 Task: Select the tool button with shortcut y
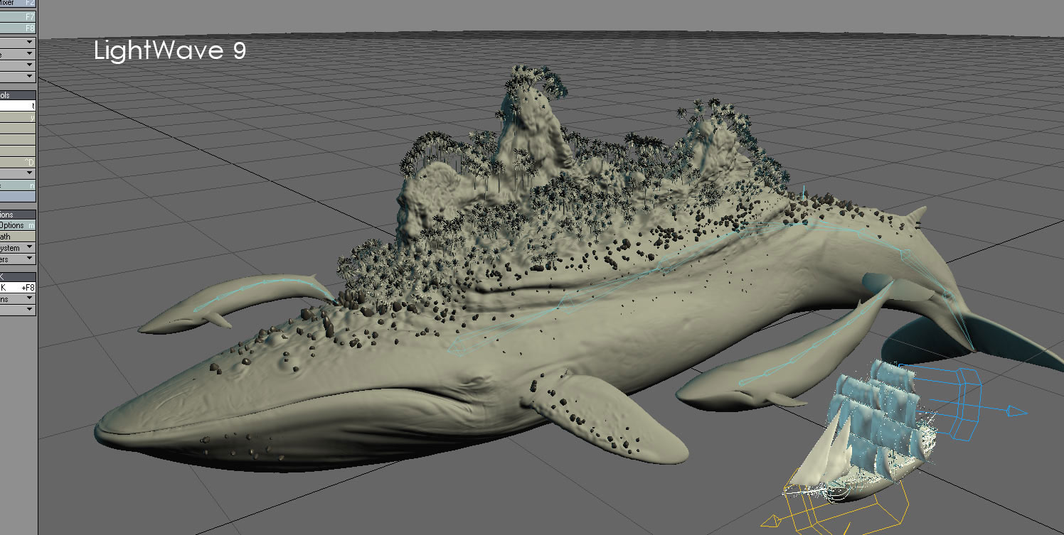pyautogui.click(x=18, y=117)
